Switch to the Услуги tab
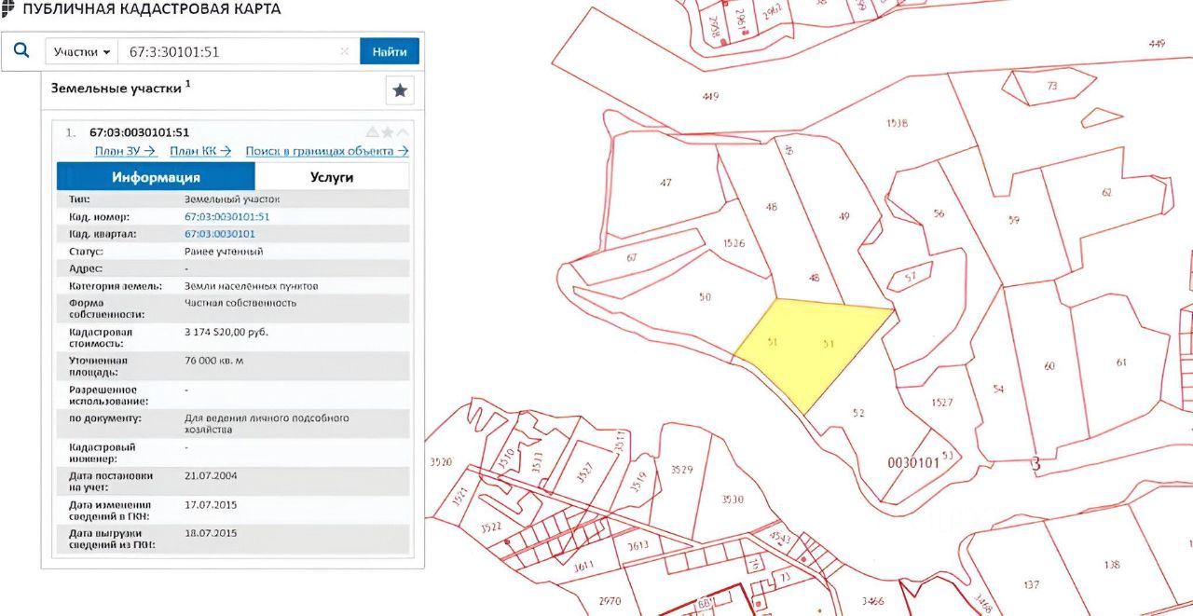1193x616 pixels. [x=332, y=177]
